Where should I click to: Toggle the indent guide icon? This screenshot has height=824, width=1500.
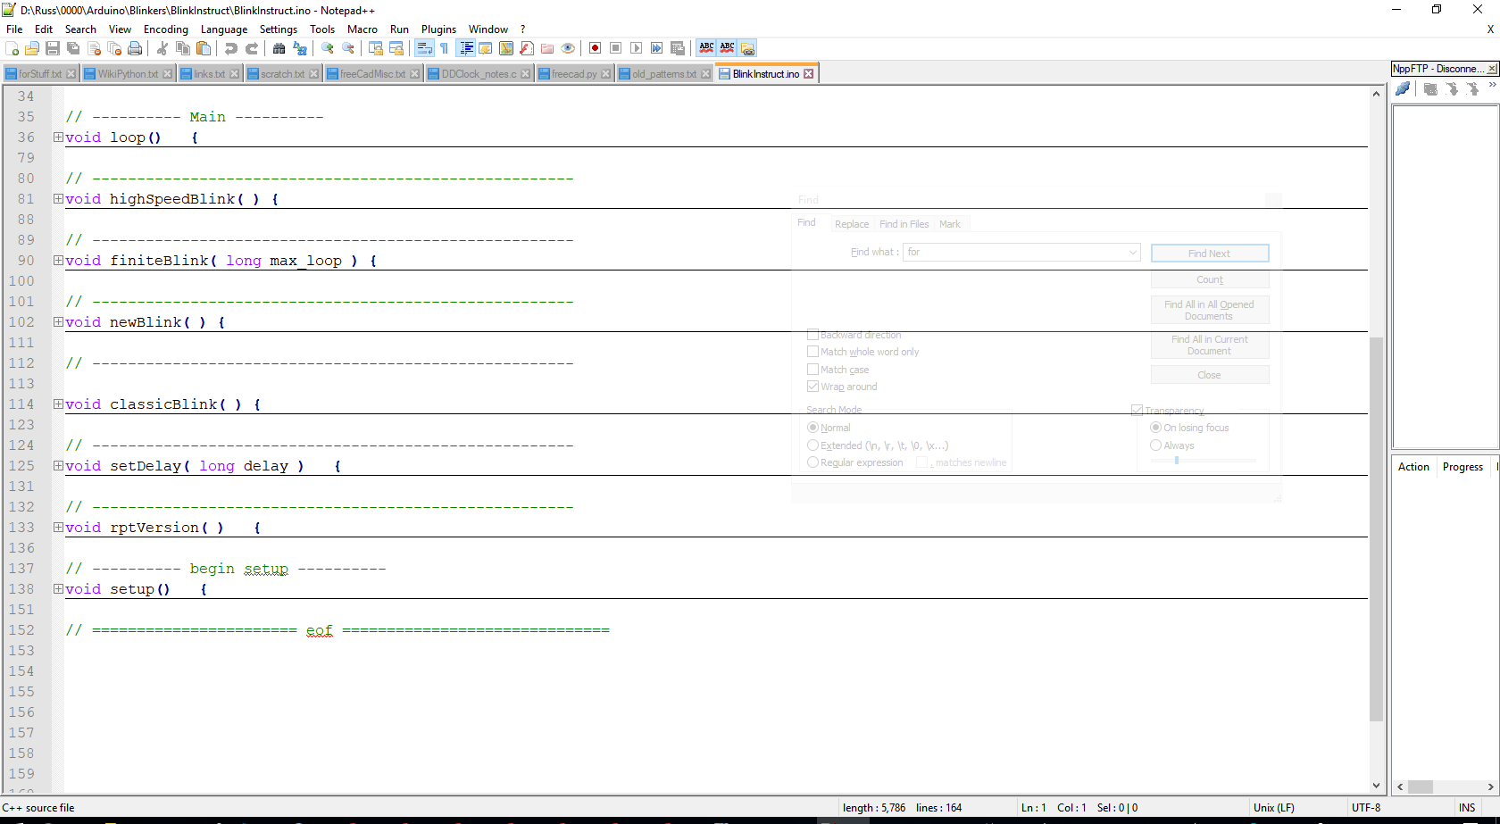(465, 48)
